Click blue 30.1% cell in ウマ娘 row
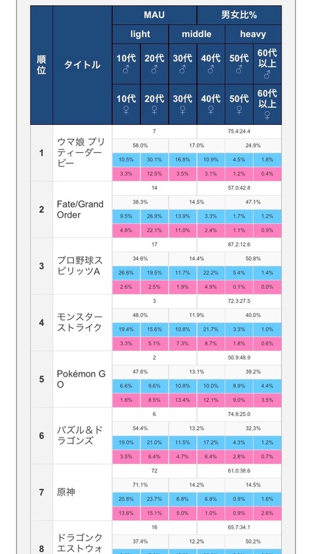 click(155, 160)
